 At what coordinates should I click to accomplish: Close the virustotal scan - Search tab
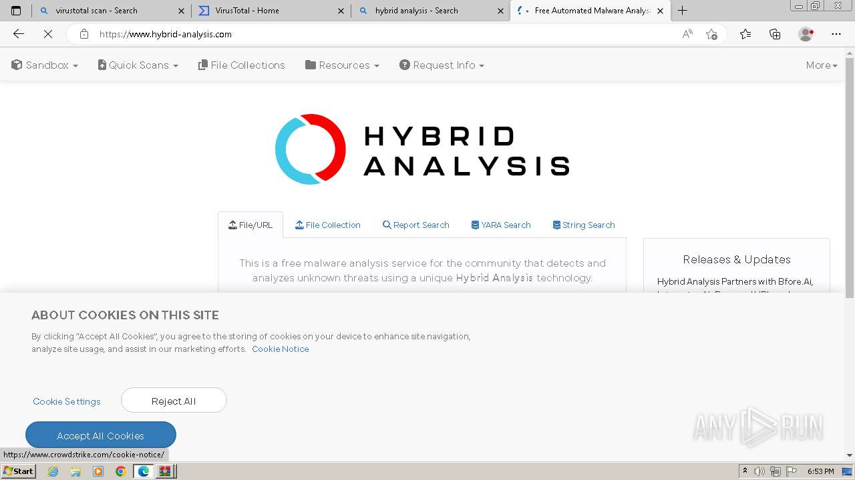point(181,11)
